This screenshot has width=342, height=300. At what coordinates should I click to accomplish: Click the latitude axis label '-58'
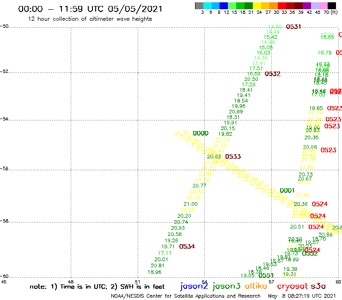point(4,221)
